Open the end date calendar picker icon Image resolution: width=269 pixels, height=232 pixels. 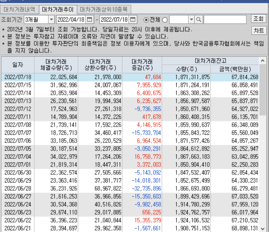(133, 19)
